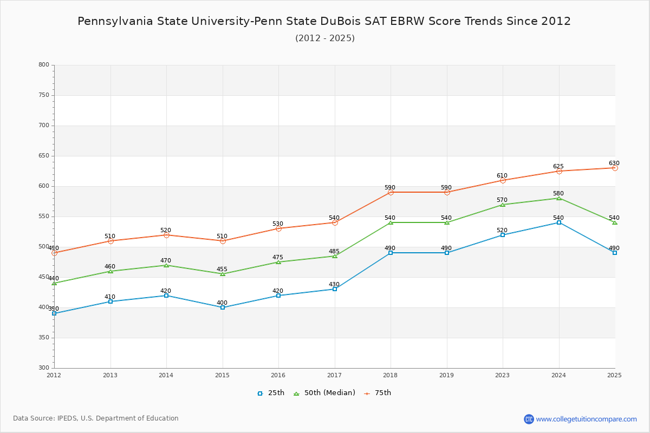The width and height of the screenshot is (650, 433).
Task: Click the median marker labeled 460
Action: click(x=110, y=271)
